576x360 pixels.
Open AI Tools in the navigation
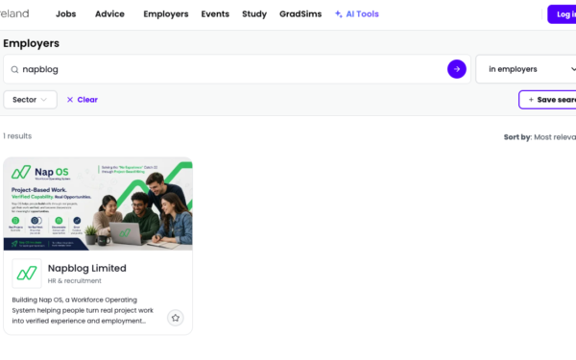(x=357, y=14)
